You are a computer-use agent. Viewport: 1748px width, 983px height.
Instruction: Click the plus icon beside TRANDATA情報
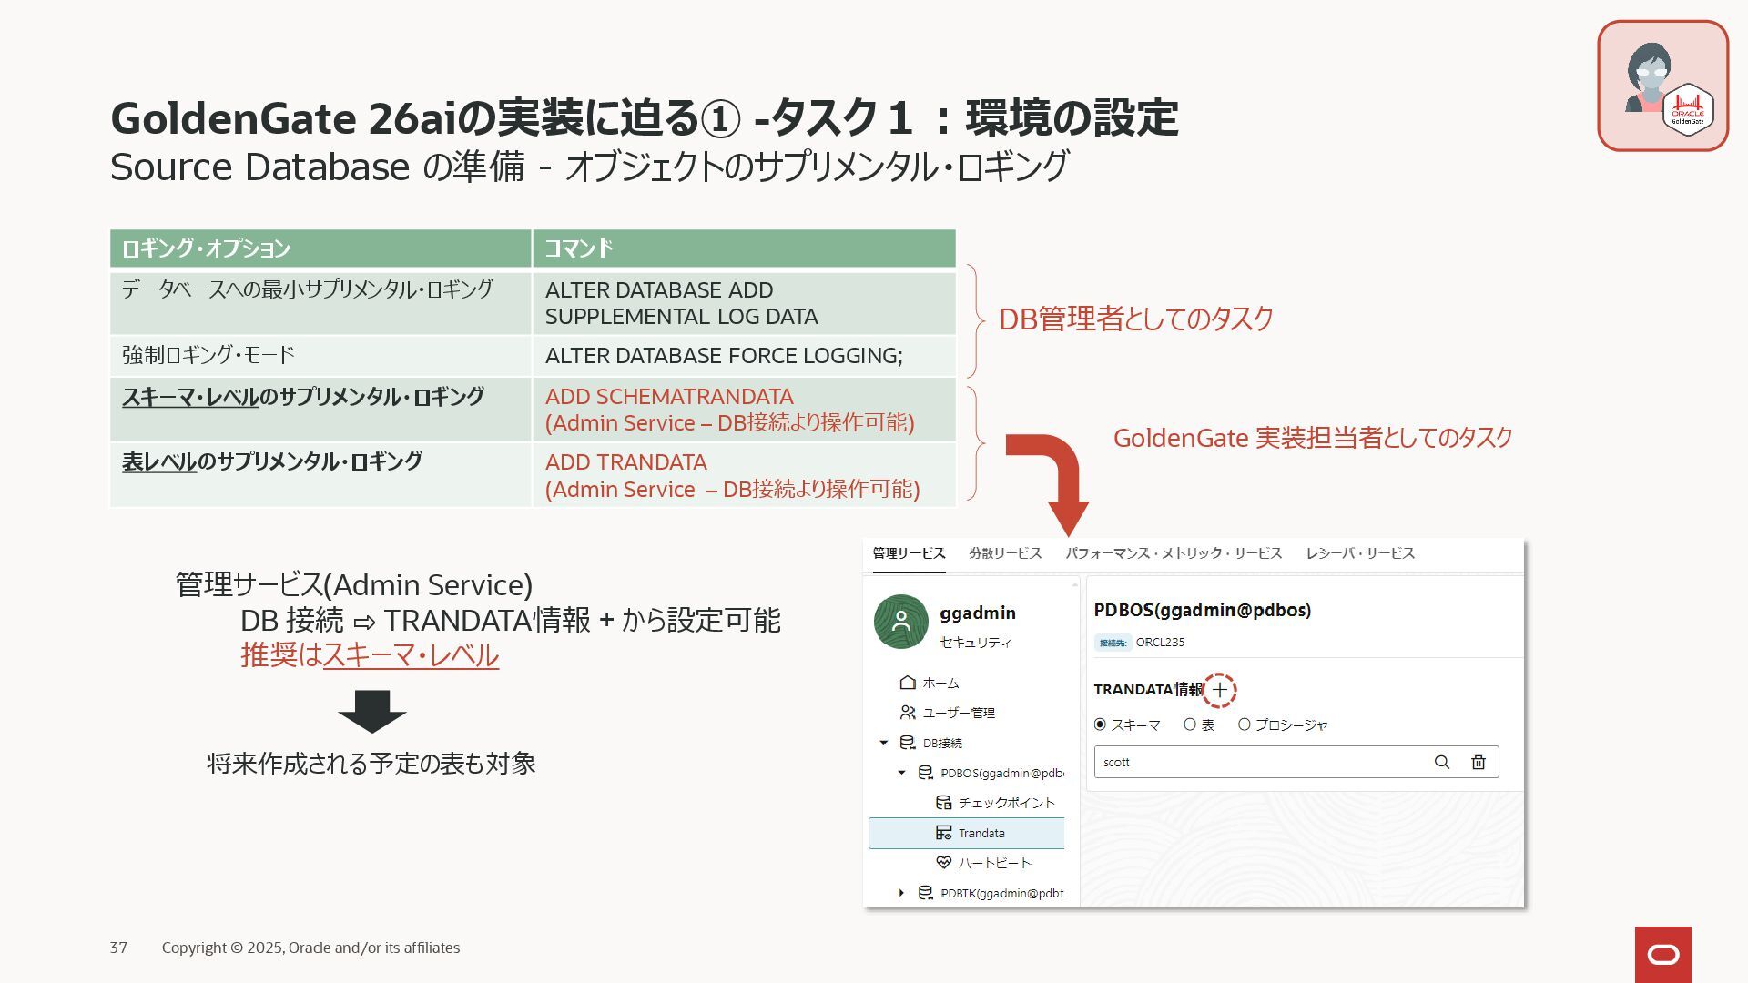coord(1219,690)
